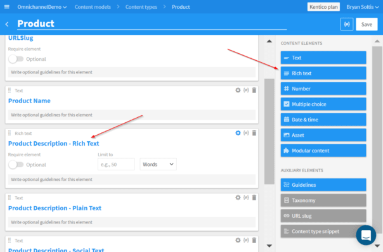Screen dimensions: 383x252
Task: Click the Taxonomy auxiliary element
Action: point(323,201)
